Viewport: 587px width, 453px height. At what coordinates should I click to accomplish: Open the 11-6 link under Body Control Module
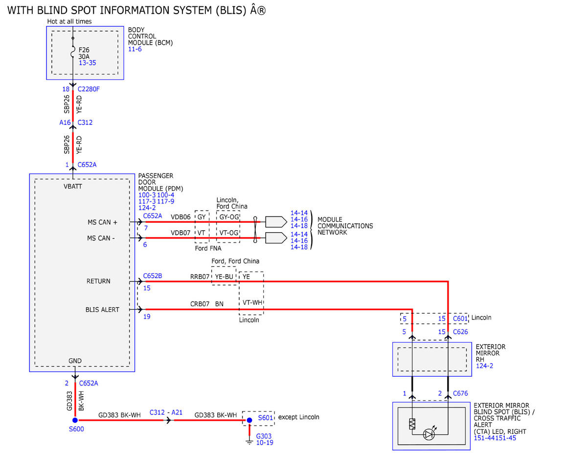click(135, 49)
